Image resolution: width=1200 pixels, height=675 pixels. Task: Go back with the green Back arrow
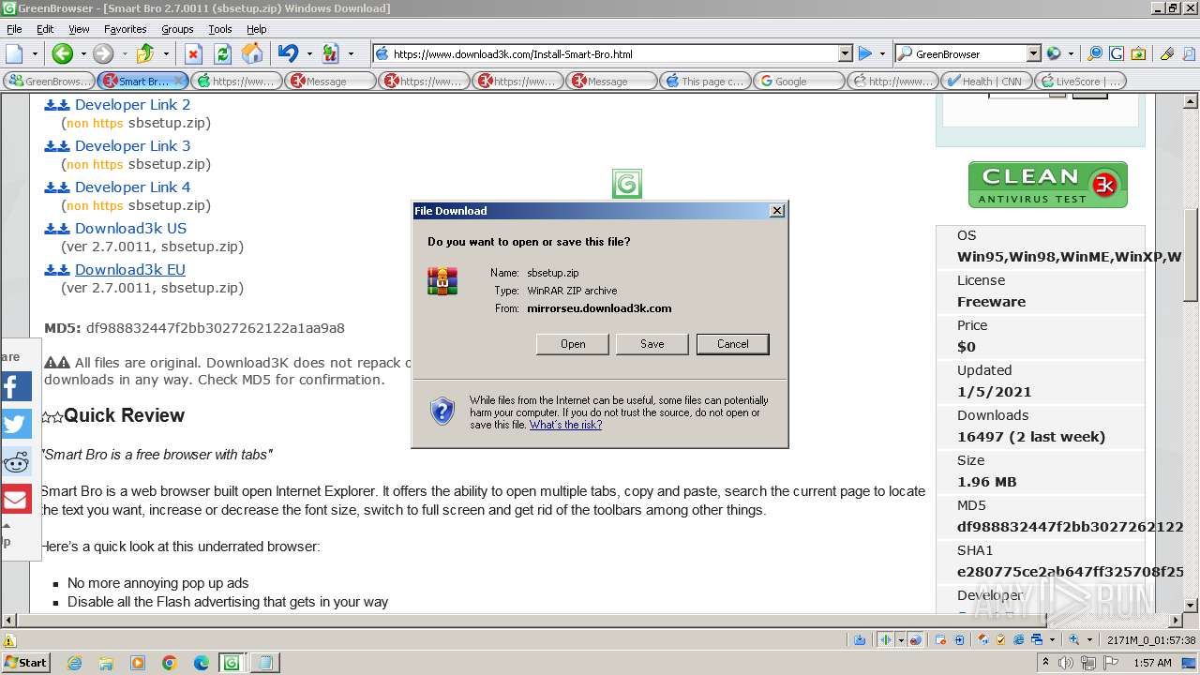pyautogui.click(x=62, y=53)
